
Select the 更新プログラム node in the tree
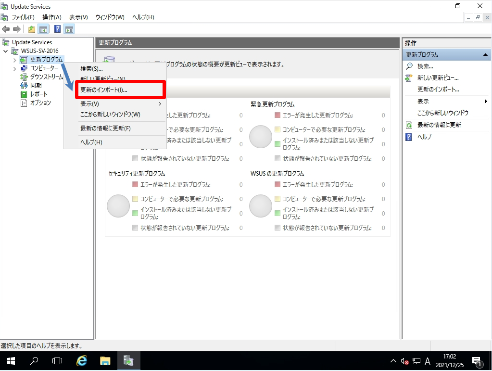47,59
